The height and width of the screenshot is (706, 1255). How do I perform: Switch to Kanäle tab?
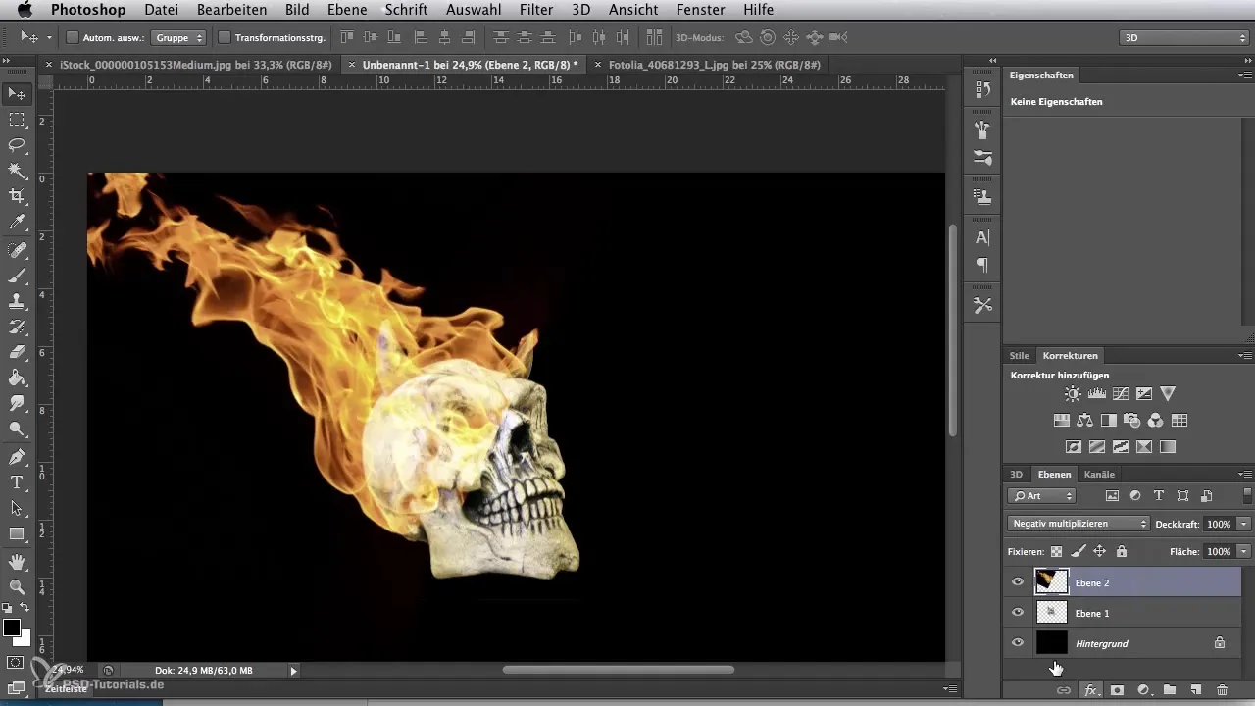click(x=1099, y=474)
